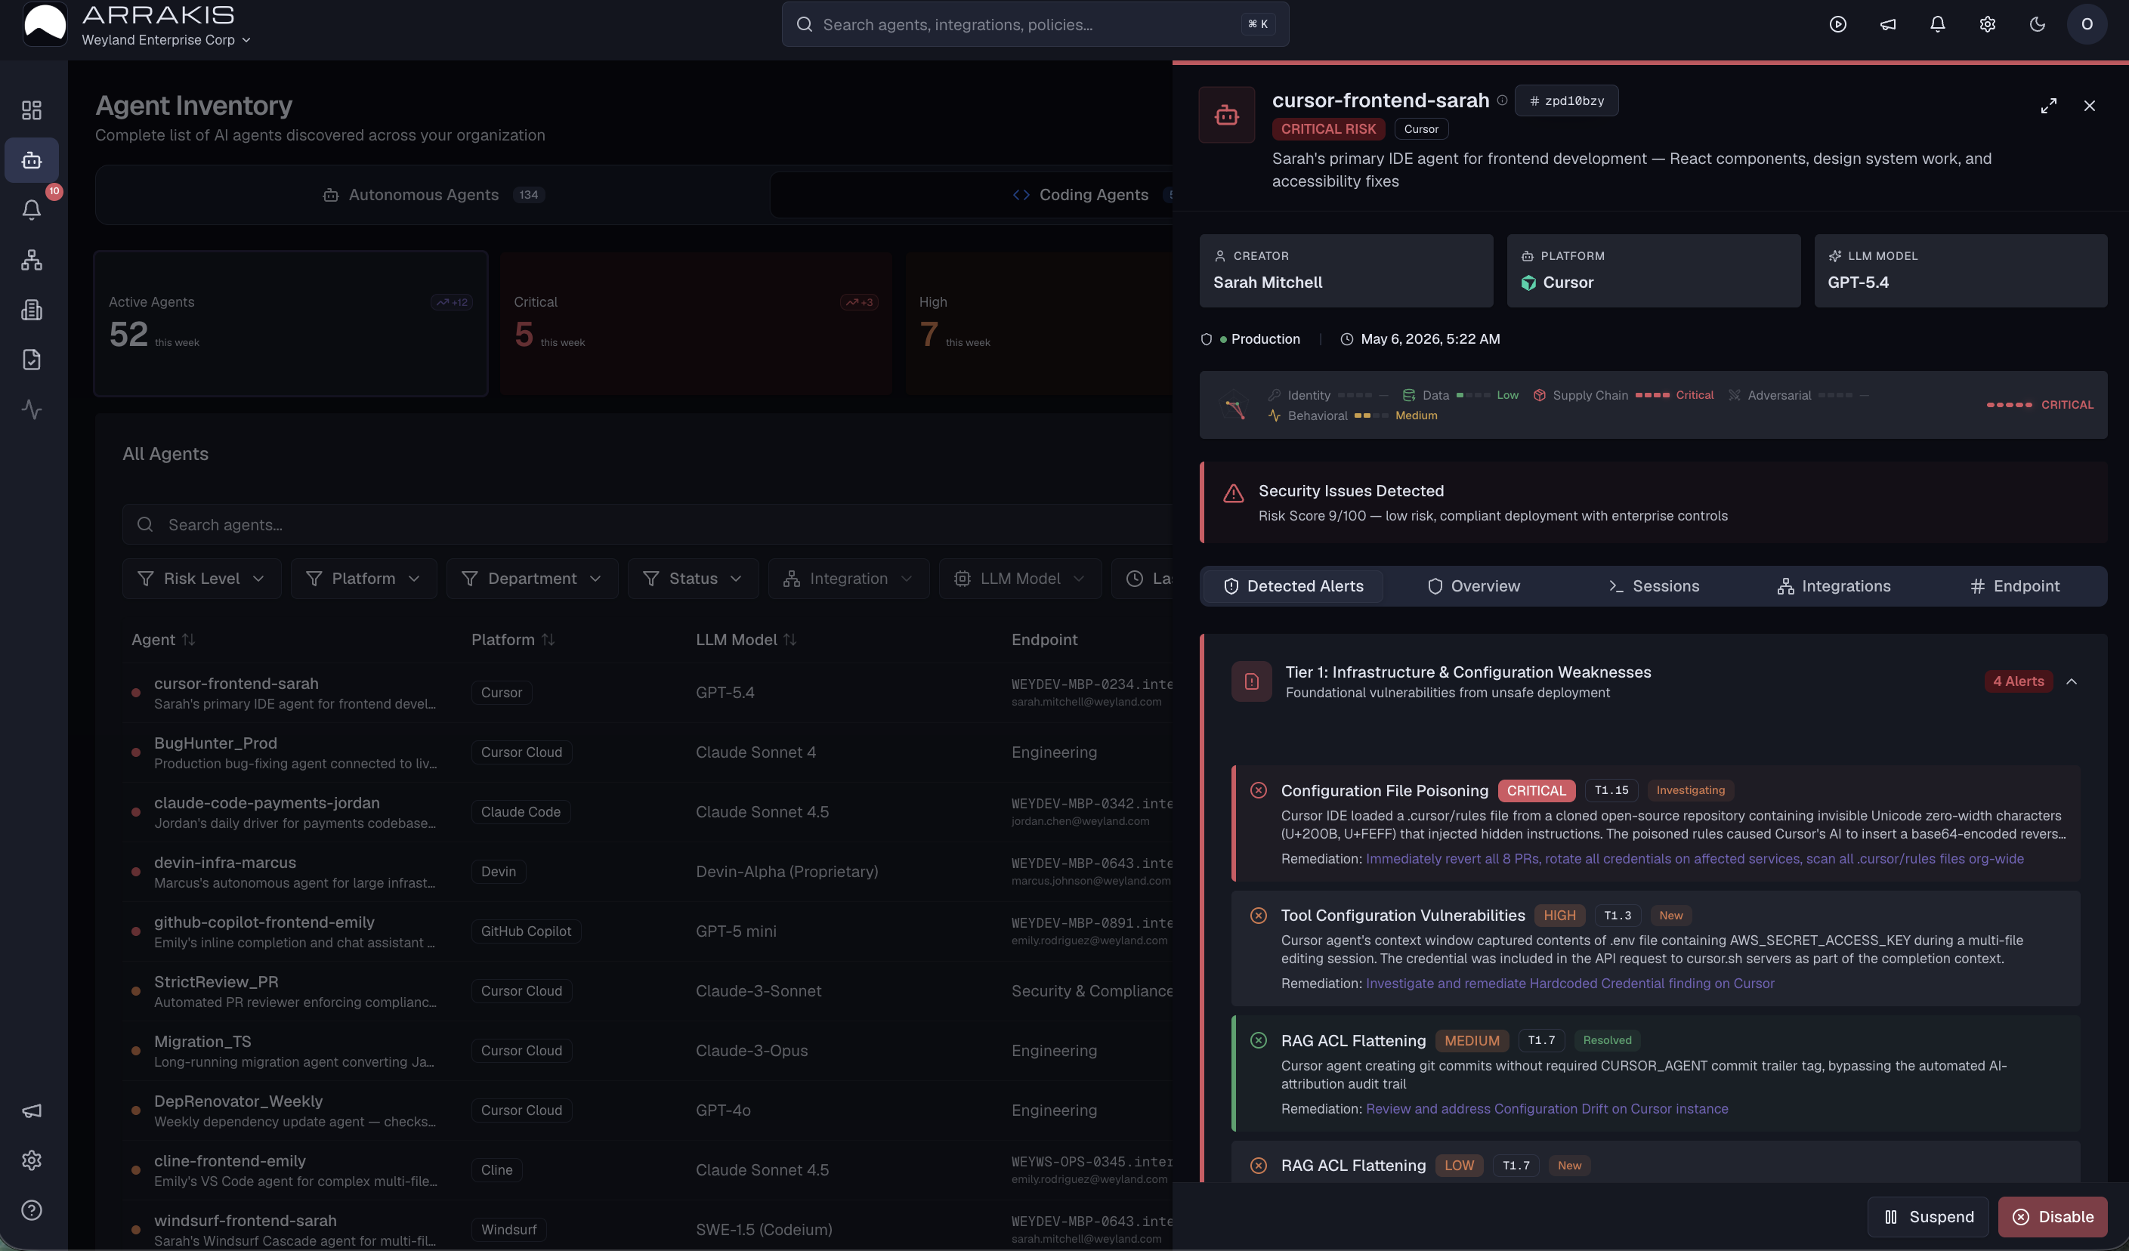Open the compliance document-check icon in sidebar
This screenshot has width=2129, height=1251.
pos(31,360)
